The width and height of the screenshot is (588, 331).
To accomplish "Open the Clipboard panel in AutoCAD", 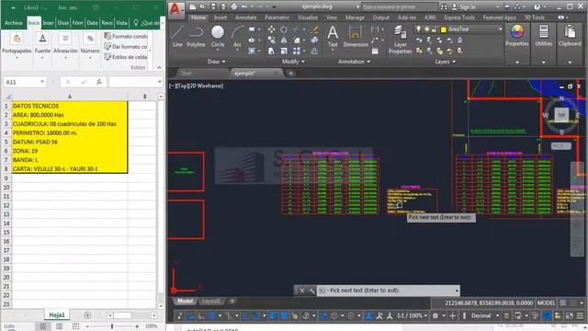I will point(570,36).
